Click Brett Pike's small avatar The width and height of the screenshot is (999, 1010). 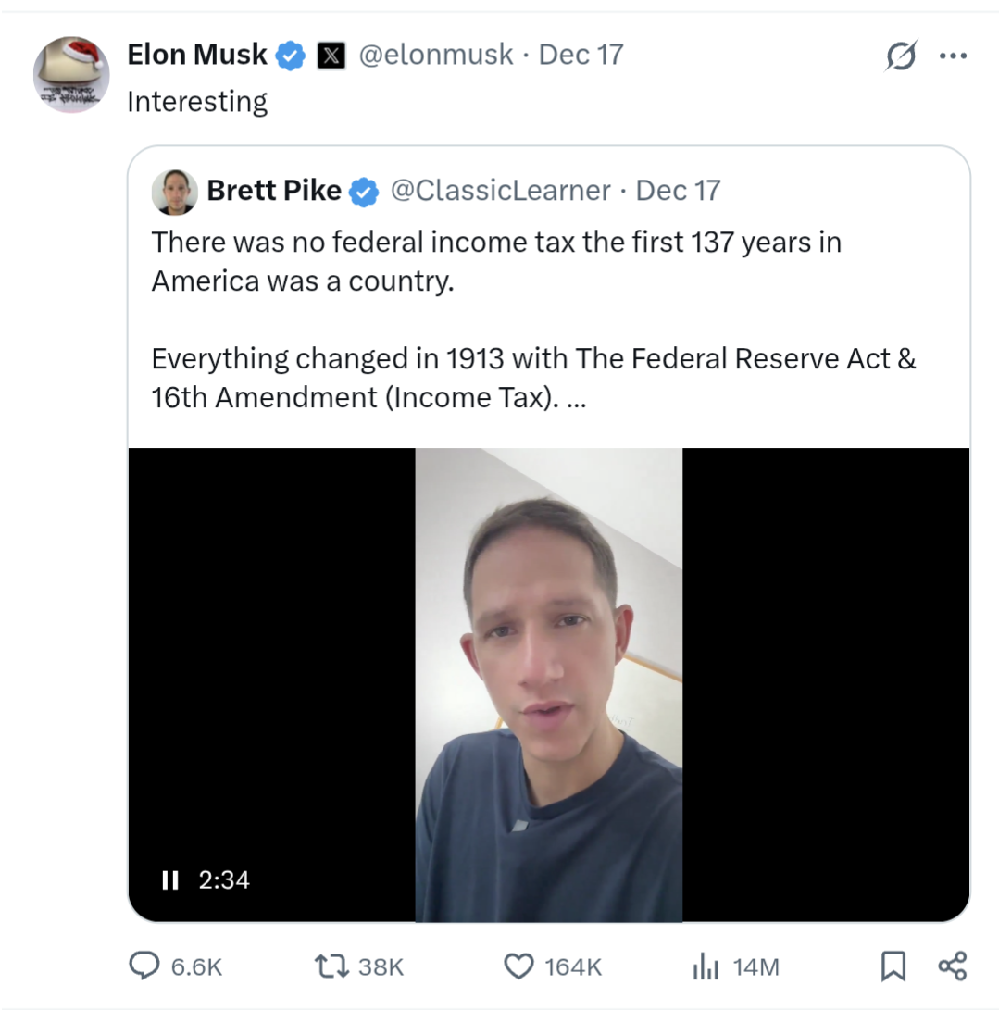[x=175, y=192]
